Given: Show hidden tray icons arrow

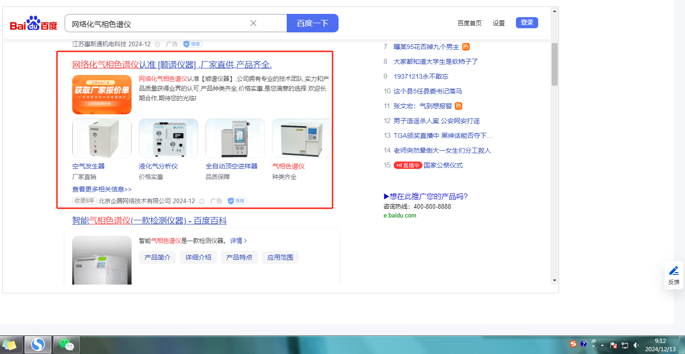Looking at the screenshot, I should (x=602, y=345).
